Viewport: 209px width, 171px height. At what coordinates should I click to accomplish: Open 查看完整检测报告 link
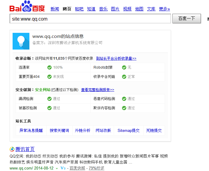click(97, 90)
